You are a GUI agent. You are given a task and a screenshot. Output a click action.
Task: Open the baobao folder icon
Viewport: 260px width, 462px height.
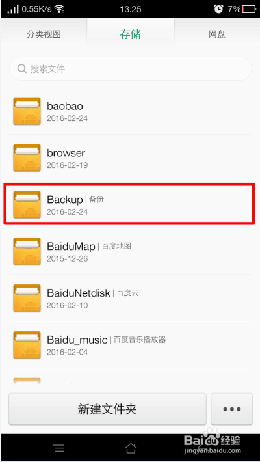coord(27,111)
